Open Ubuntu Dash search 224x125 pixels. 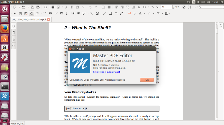pos(5,9)
